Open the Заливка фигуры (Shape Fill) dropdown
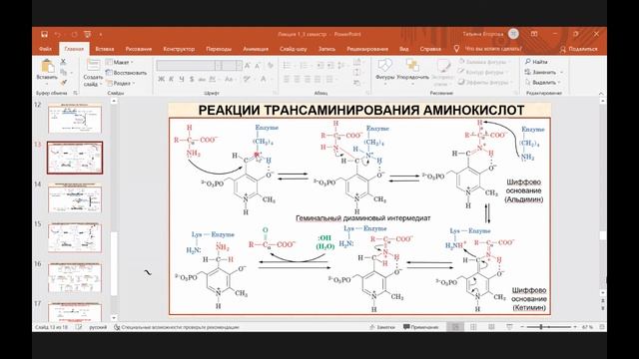Viewport: 639px width, 359px height. tap(484, 62)
